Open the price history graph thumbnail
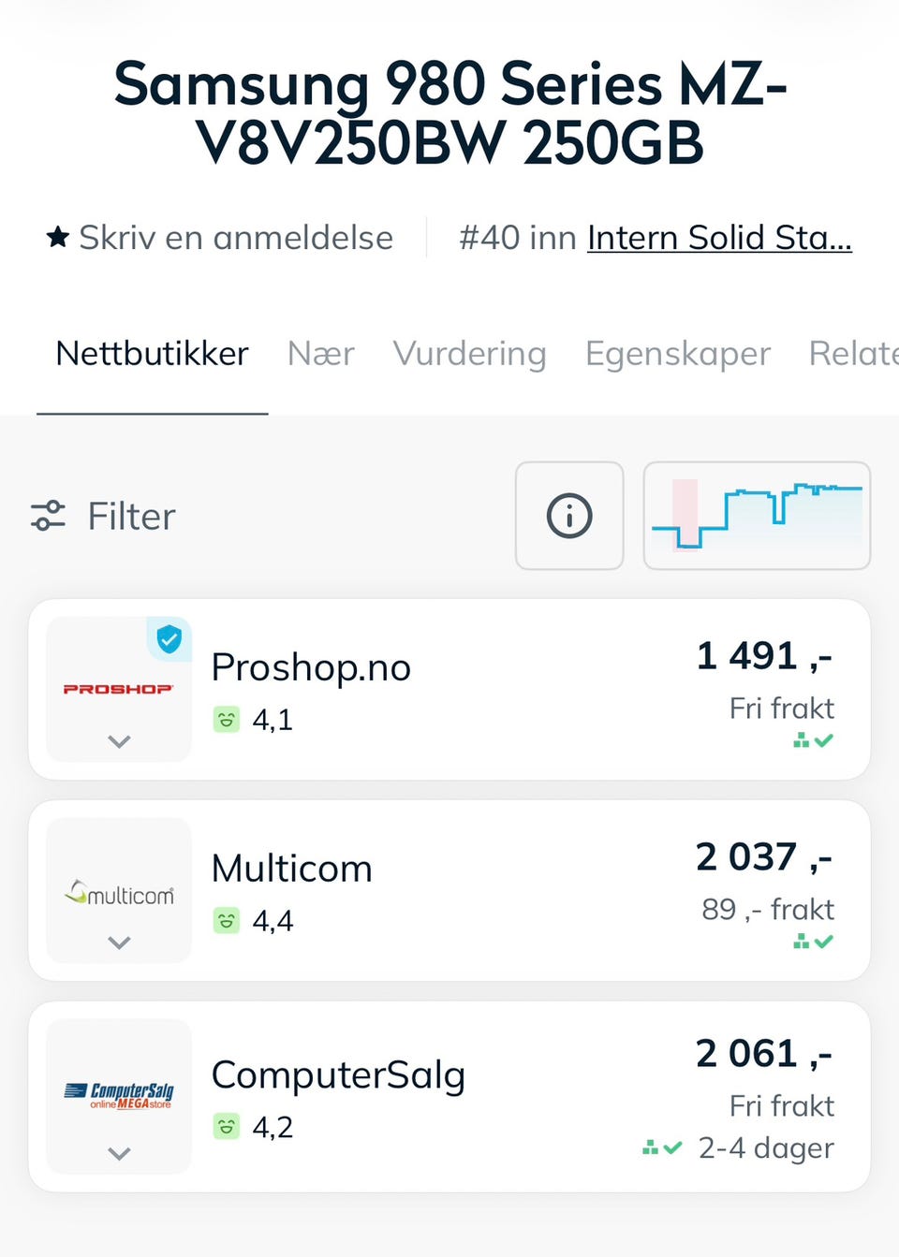 point(757,516)
